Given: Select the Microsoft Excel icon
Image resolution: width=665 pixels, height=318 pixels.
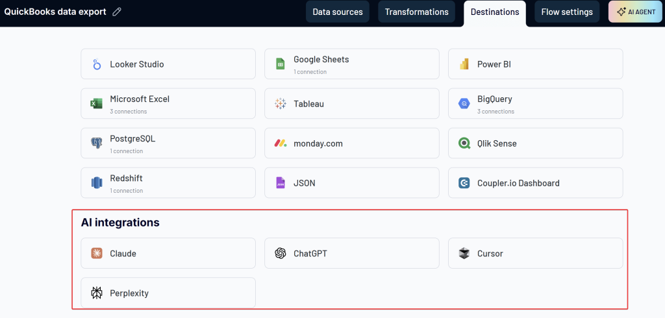Looking at the screenshot, I should click(x=97, y=104).
